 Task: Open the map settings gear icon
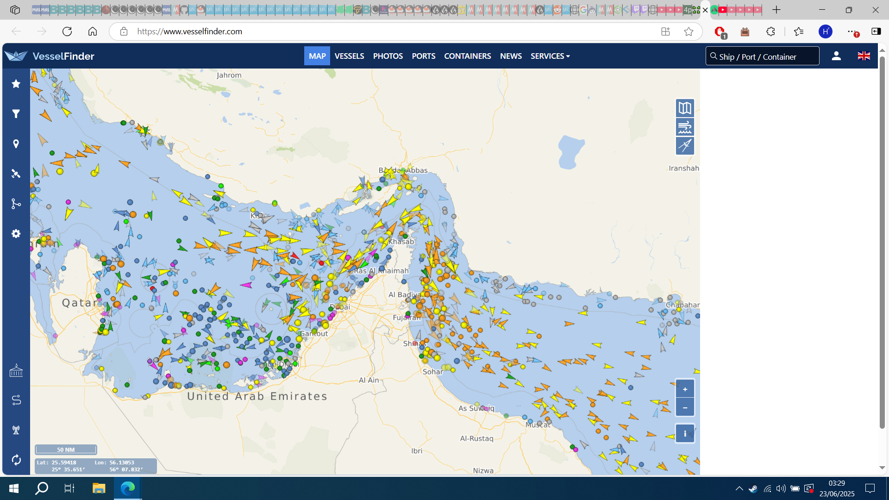[16, 234]
